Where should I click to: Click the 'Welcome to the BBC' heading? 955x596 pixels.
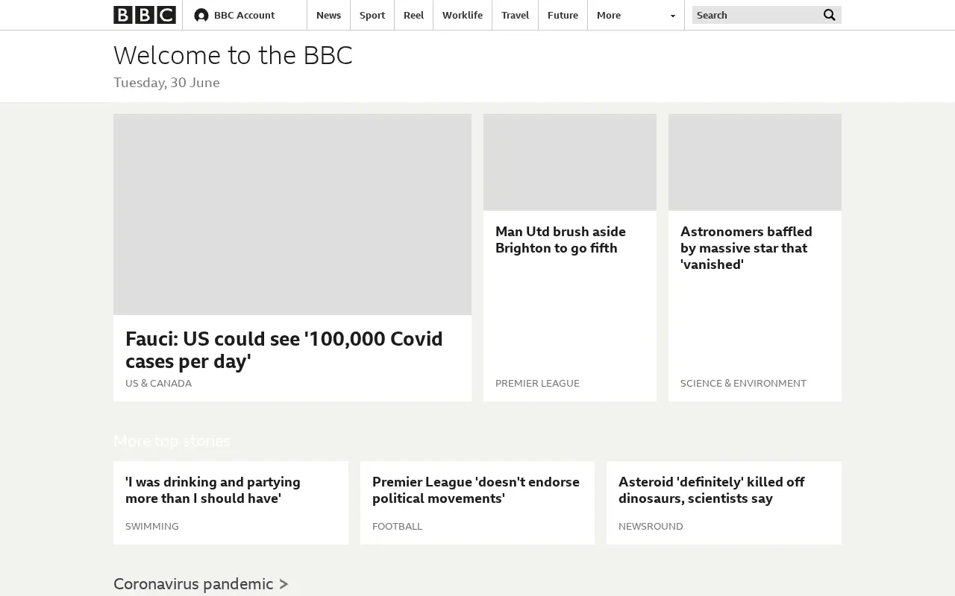click(x=233, y=56)
